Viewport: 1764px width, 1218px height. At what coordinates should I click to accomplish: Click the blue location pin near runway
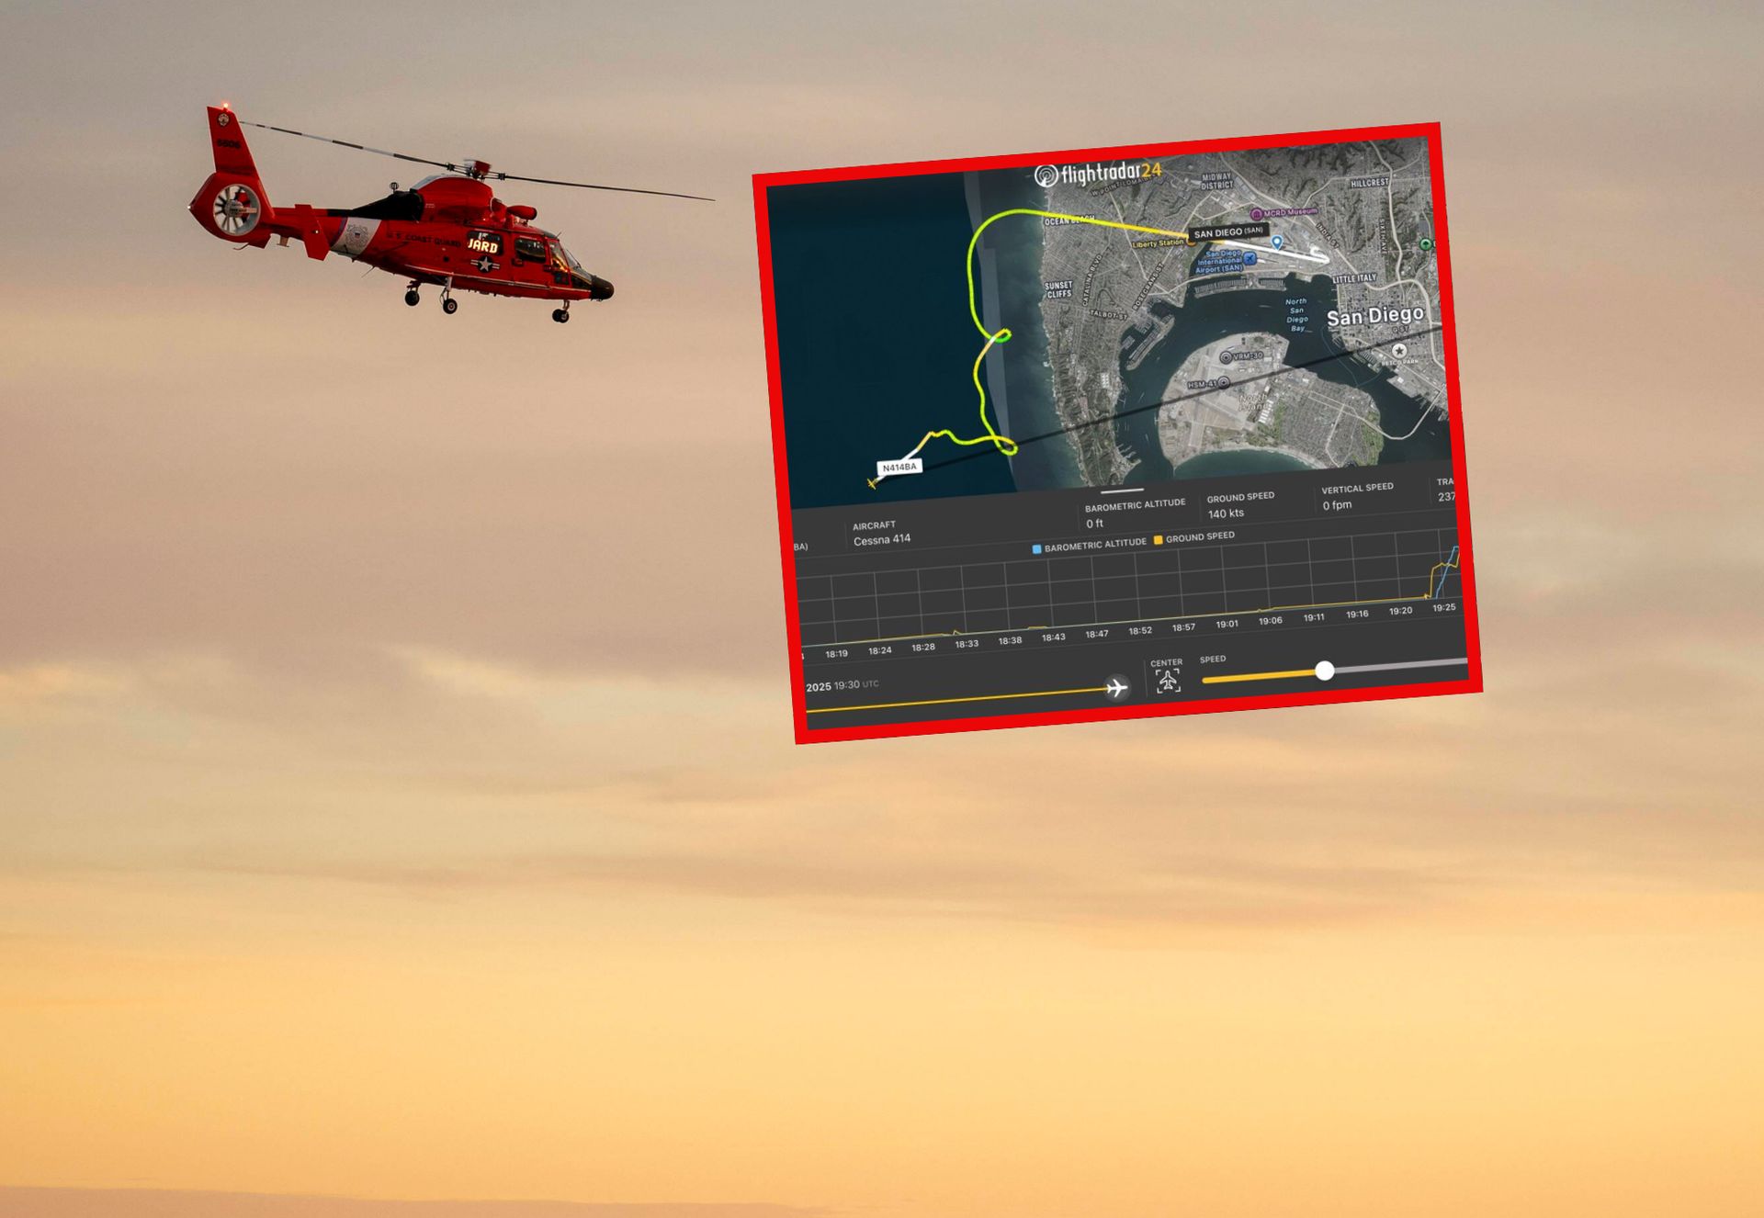(1276, 242)
